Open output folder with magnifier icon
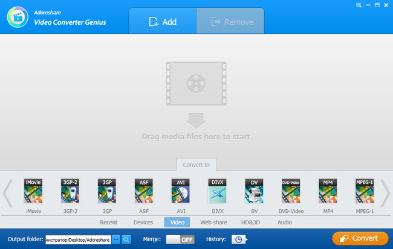393x249 pixels. 126,239
